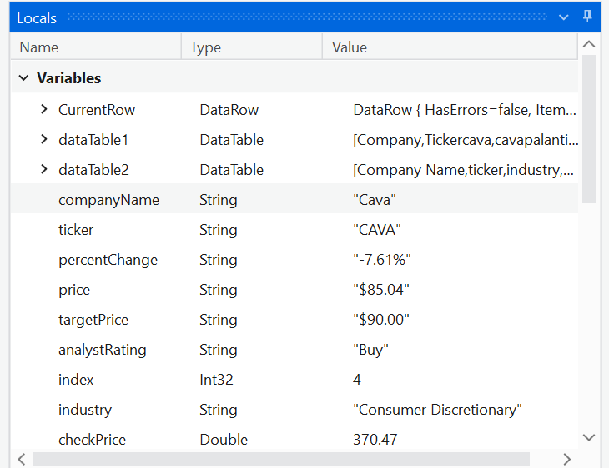Click the targetPrice value "$90.00"
The image size is (609, 468).
click(381, 320)
